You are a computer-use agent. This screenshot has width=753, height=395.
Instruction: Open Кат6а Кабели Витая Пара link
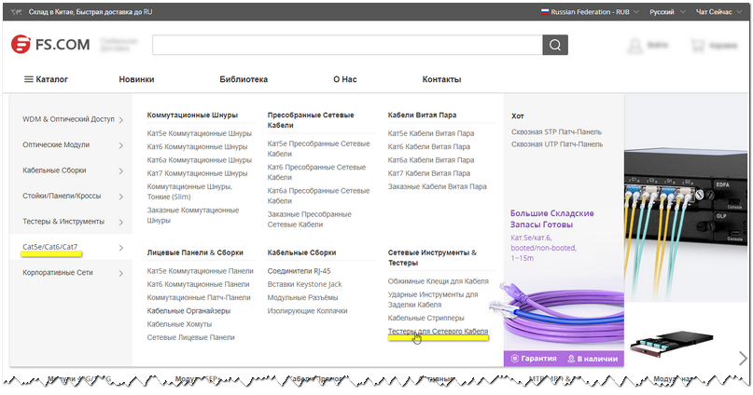coord(431,160)
